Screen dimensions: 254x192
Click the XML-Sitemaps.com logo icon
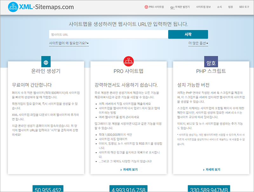13,7
